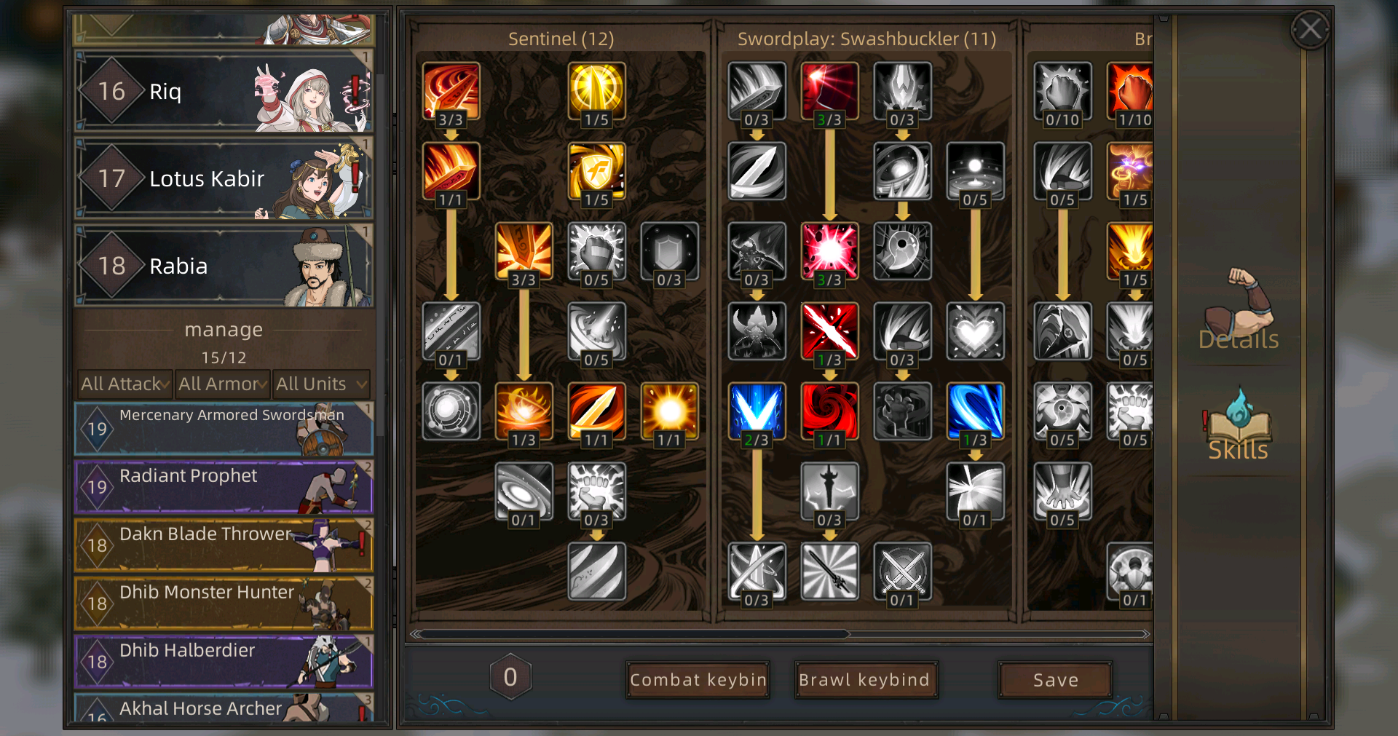Image resolution: width=1398 pixels, height=736 pixels.
Task: Click the Save button
Action: [x=1055, y=680]
